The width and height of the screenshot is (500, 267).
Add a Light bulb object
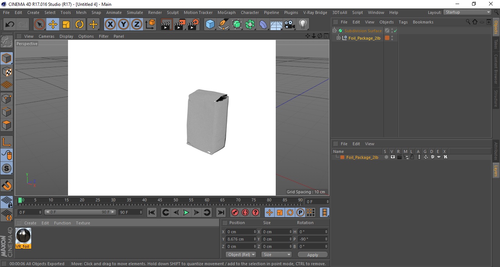click(x=303, y=25)
